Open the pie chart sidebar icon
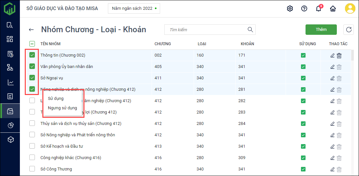The width and height of the screenshot is (359, 176). click(x=10, y=125)
